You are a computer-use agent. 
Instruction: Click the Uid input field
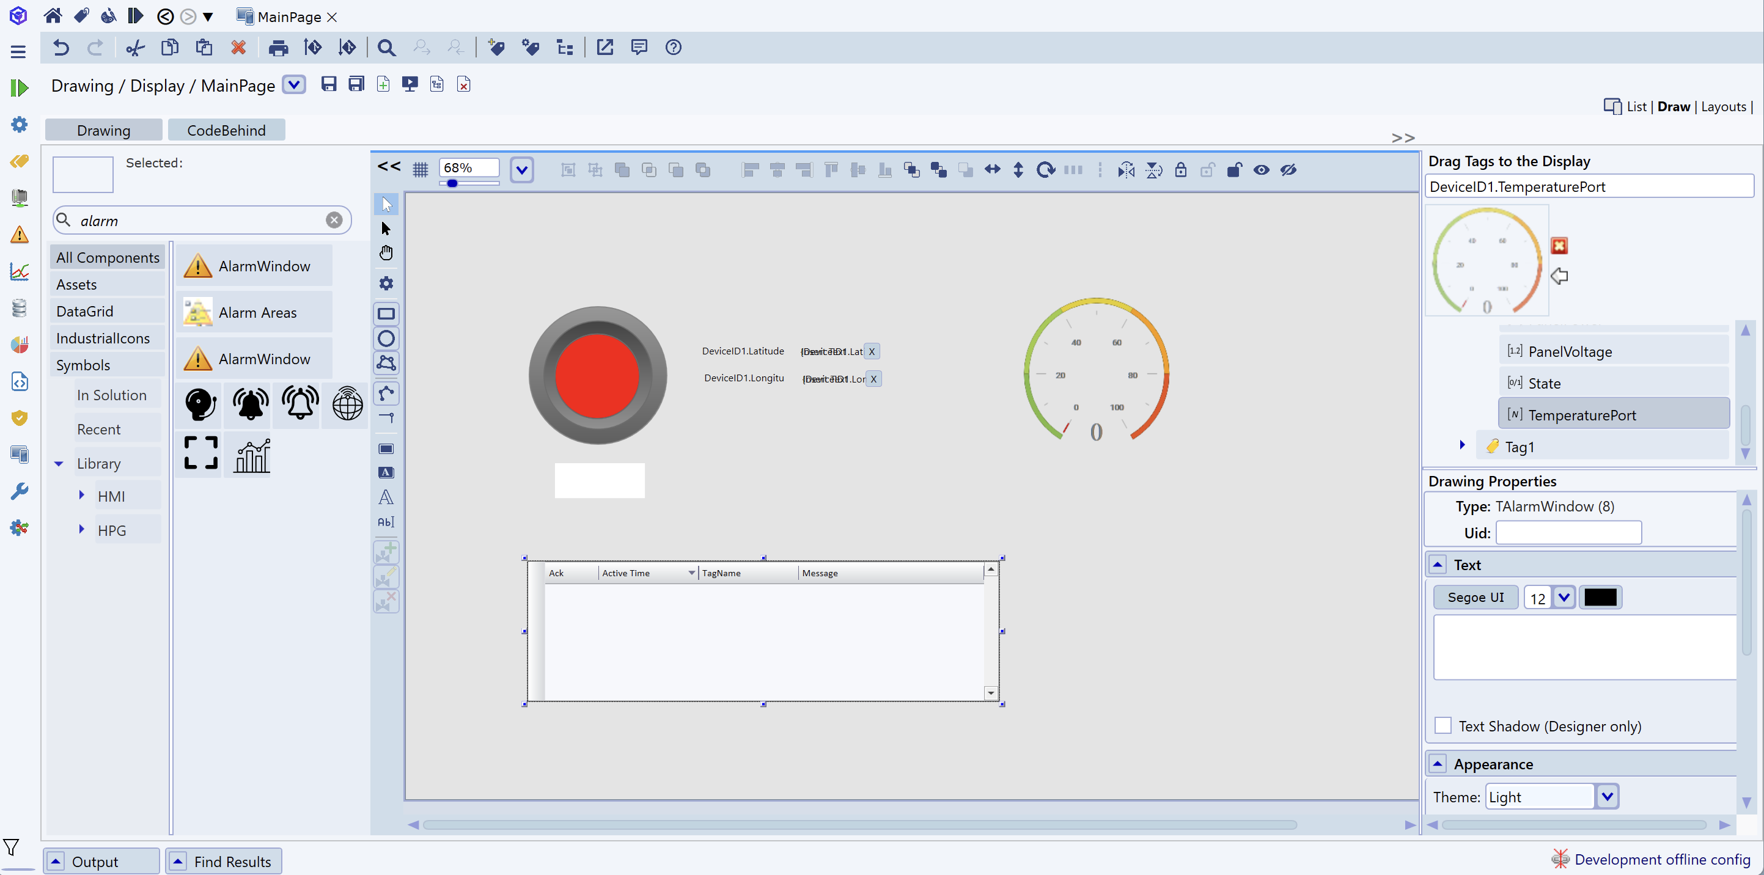(x=1568, y=533)
